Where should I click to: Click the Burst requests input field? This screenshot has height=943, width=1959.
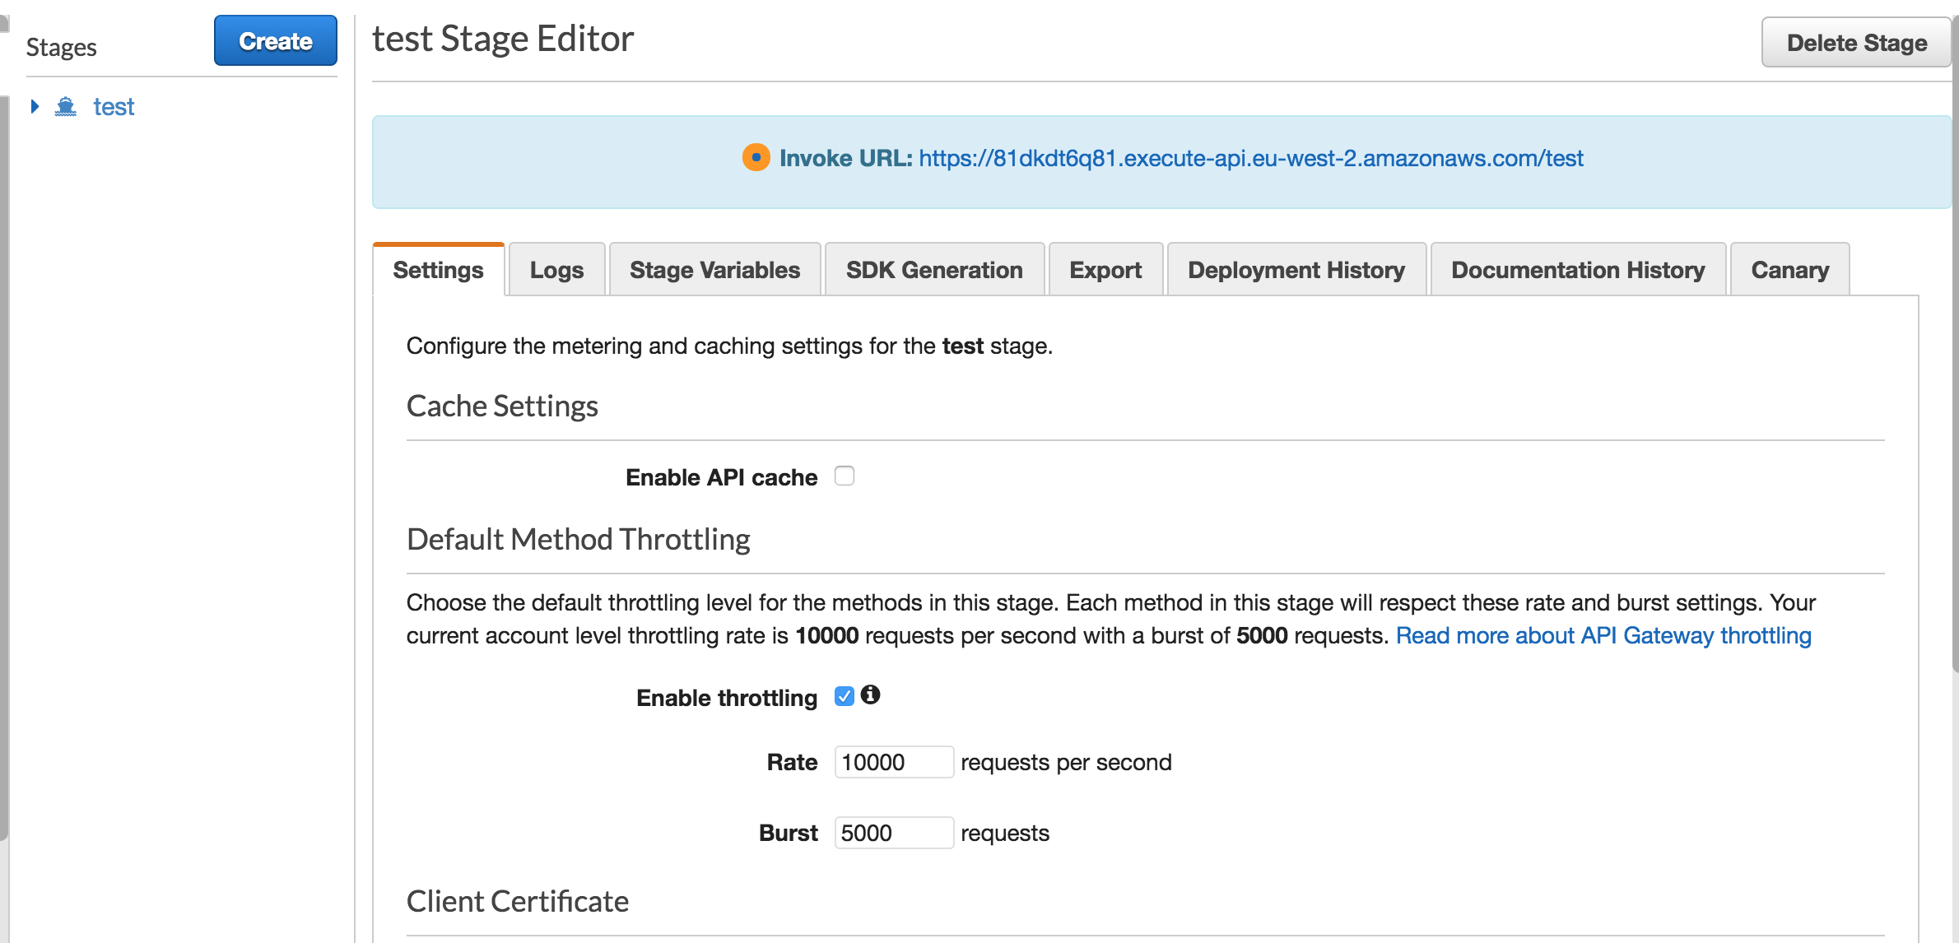pos(893,833)
